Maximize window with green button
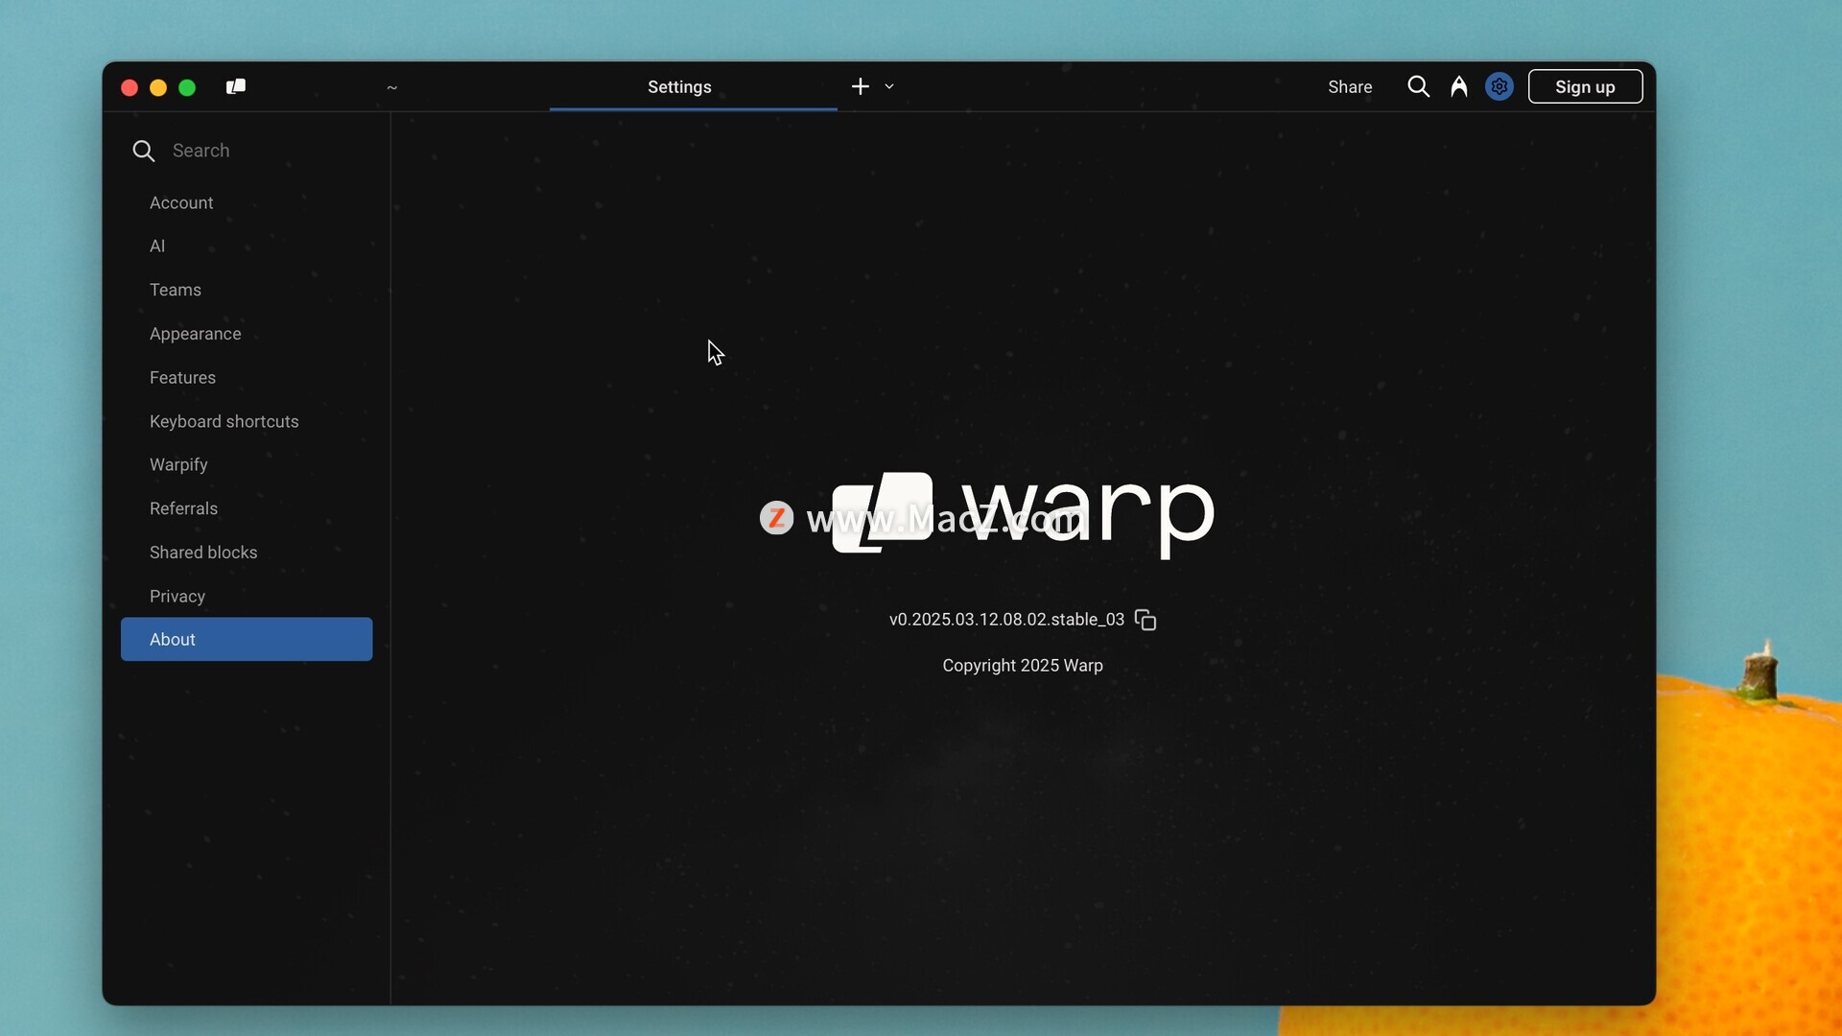Image resolution: width=1842 pixels, height=1036 pixels. pyautogui.click(x=187, y=88)
